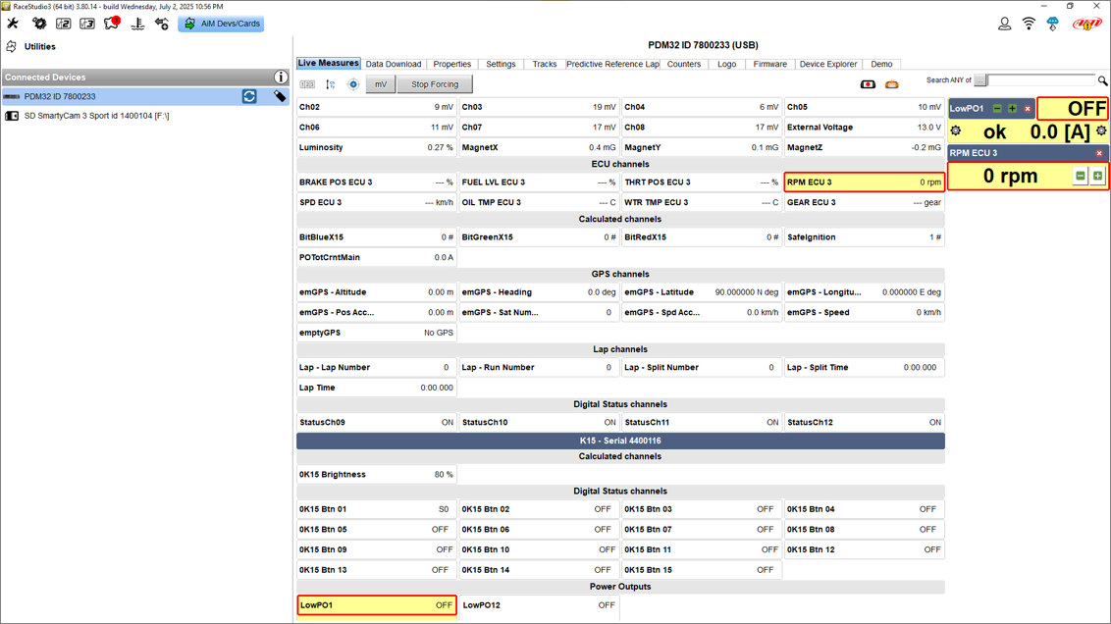This screenshot has height=624, width=1111.
Task: Click the refresh icon on PDM32 device row
Action: click(x=249, y=96)
